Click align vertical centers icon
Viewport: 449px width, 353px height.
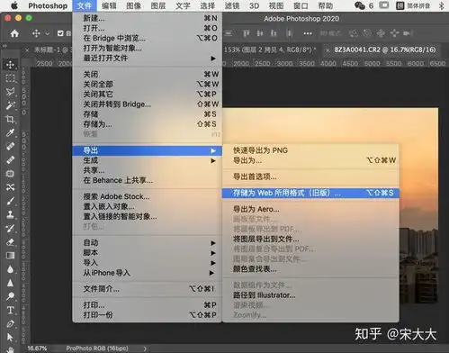[260, 33]
